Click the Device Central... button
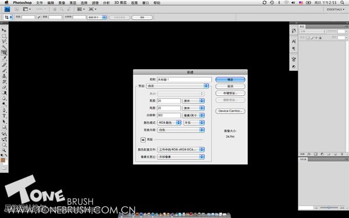The width and height of the screenshot is (349, 218). 230,111
